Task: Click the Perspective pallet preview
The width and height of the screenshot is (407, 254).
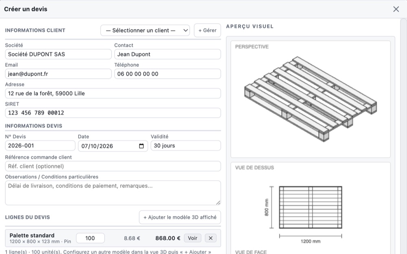Action: (311, 99)
